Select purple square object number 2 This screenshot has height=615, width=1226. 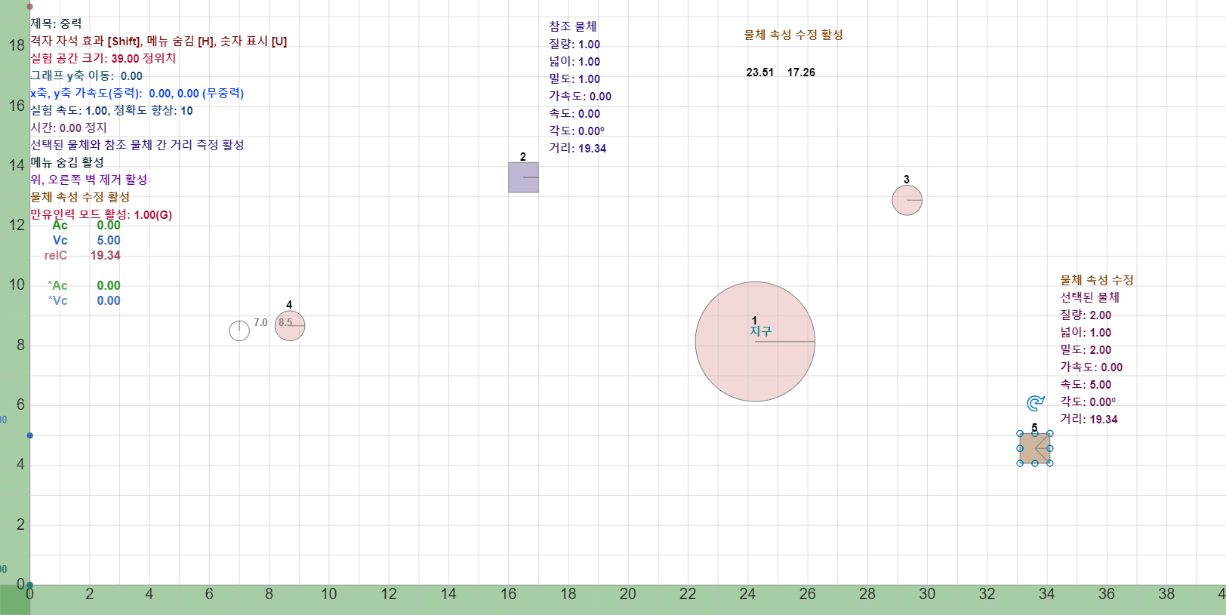coord(523,177)
